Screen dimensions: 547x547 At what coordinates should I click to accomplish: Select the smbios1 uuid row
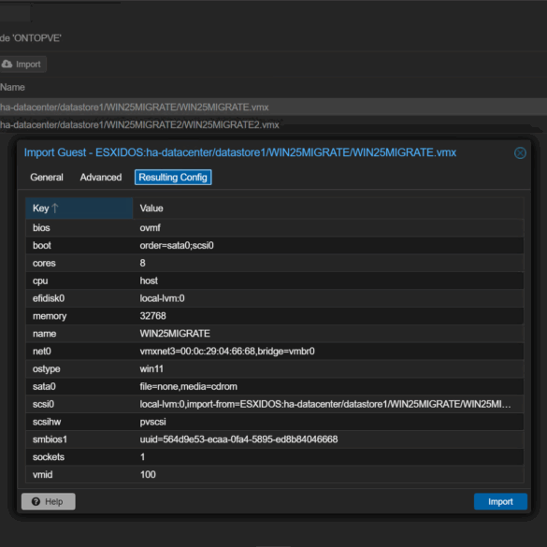275,439
